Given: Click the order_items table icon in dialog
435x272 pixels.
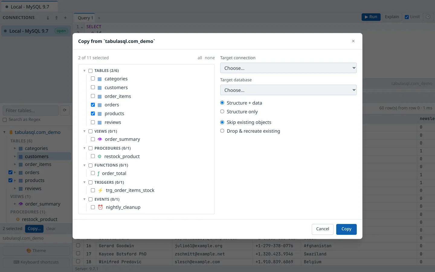Looking at the screenshot, I should pos(100,96).
